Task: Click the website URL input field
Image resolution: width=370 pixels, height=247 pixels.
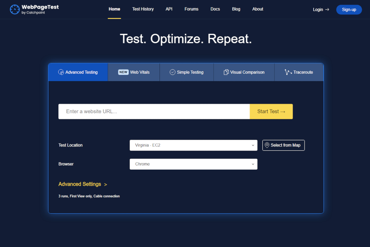Action: [x=154, y=111]
